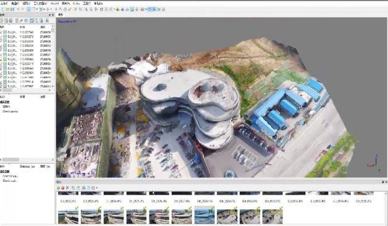Viewport: 388px width, 226px height.
Task: Toggle the highlighted Show cameras button
Action: pos(150,9)
